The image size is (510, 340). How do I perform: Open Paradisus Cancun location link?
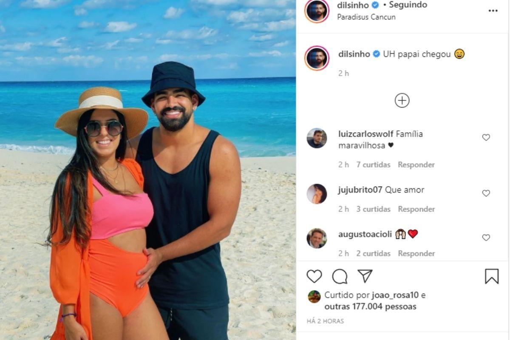pos(366,17)
